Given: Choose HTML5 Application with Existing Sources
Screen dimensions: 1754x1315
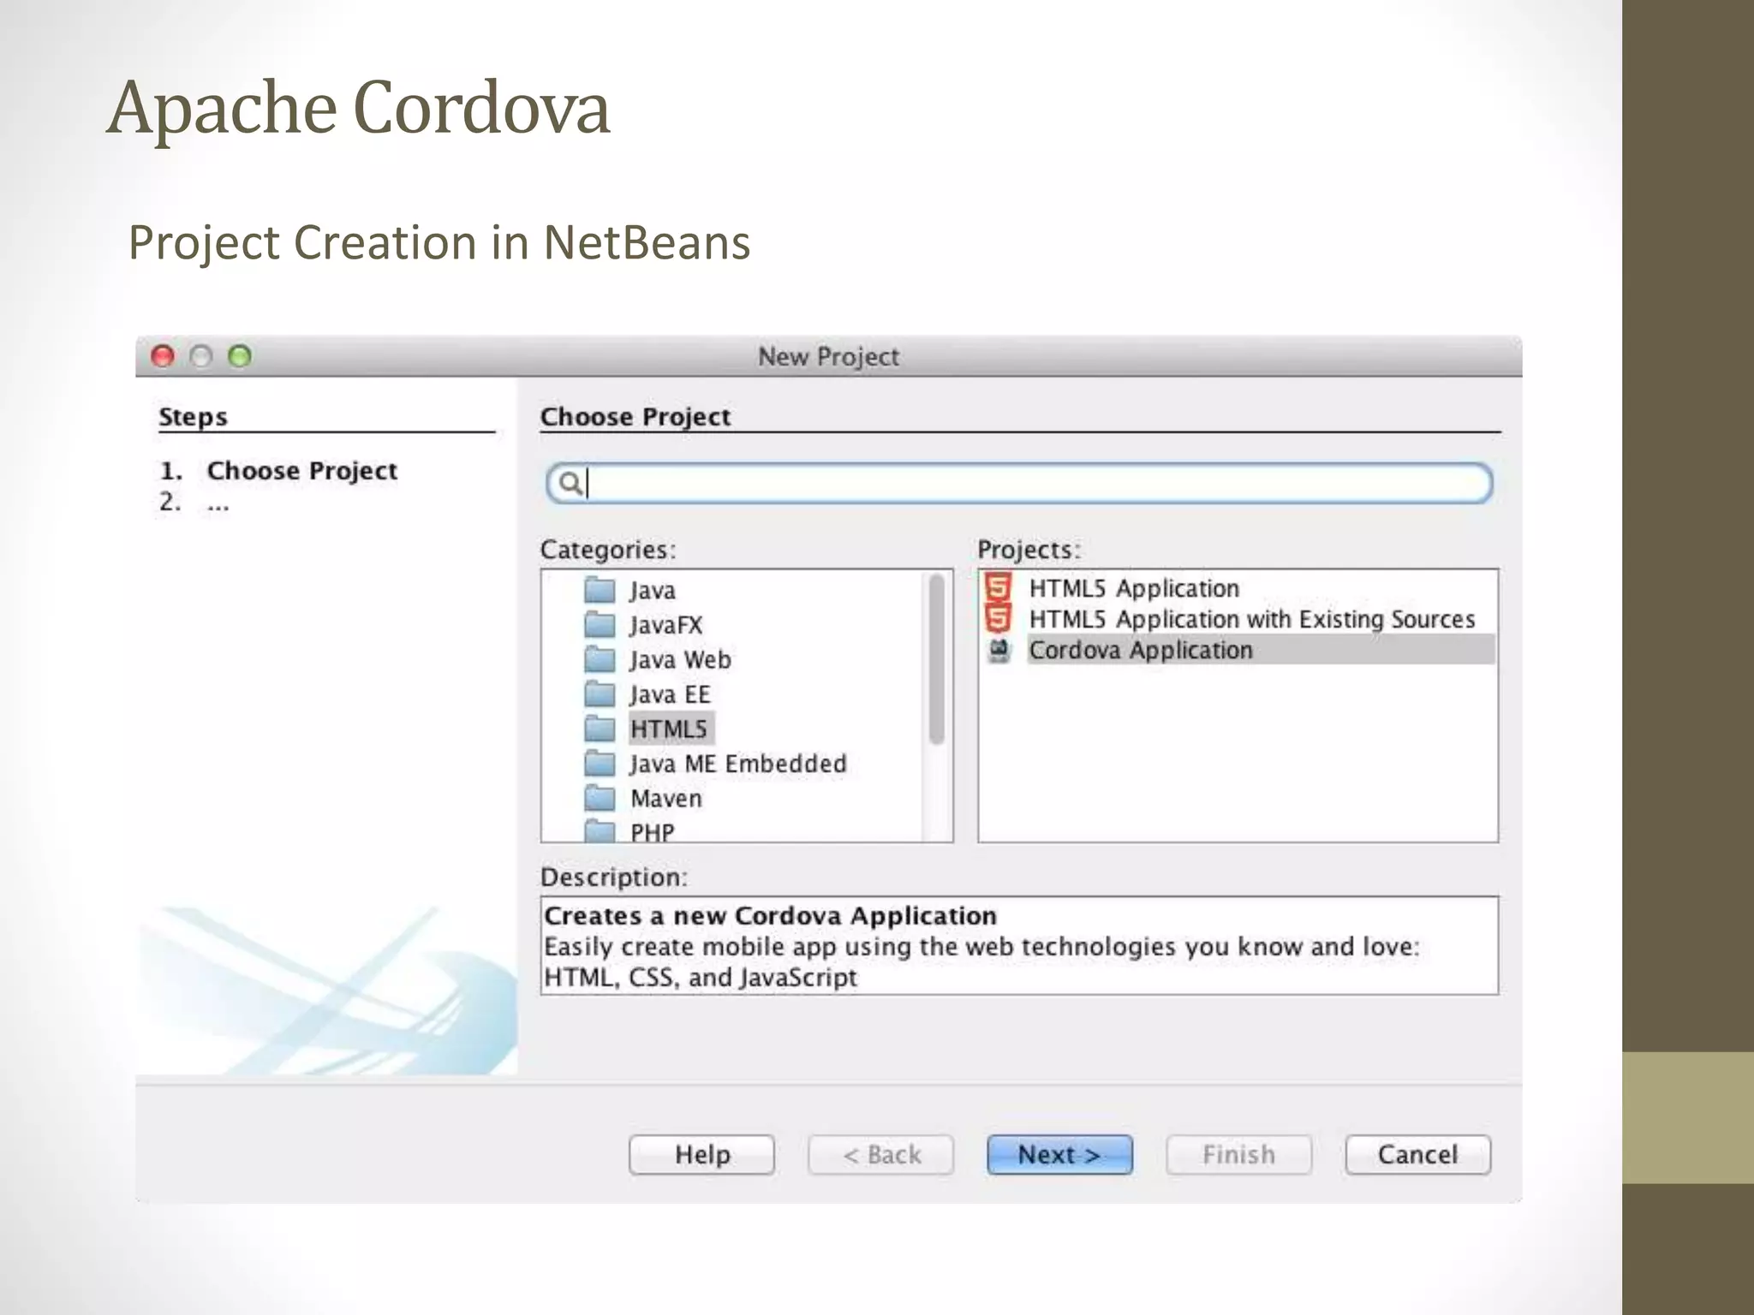Looking at the screenshot, I should [1252, 619].
